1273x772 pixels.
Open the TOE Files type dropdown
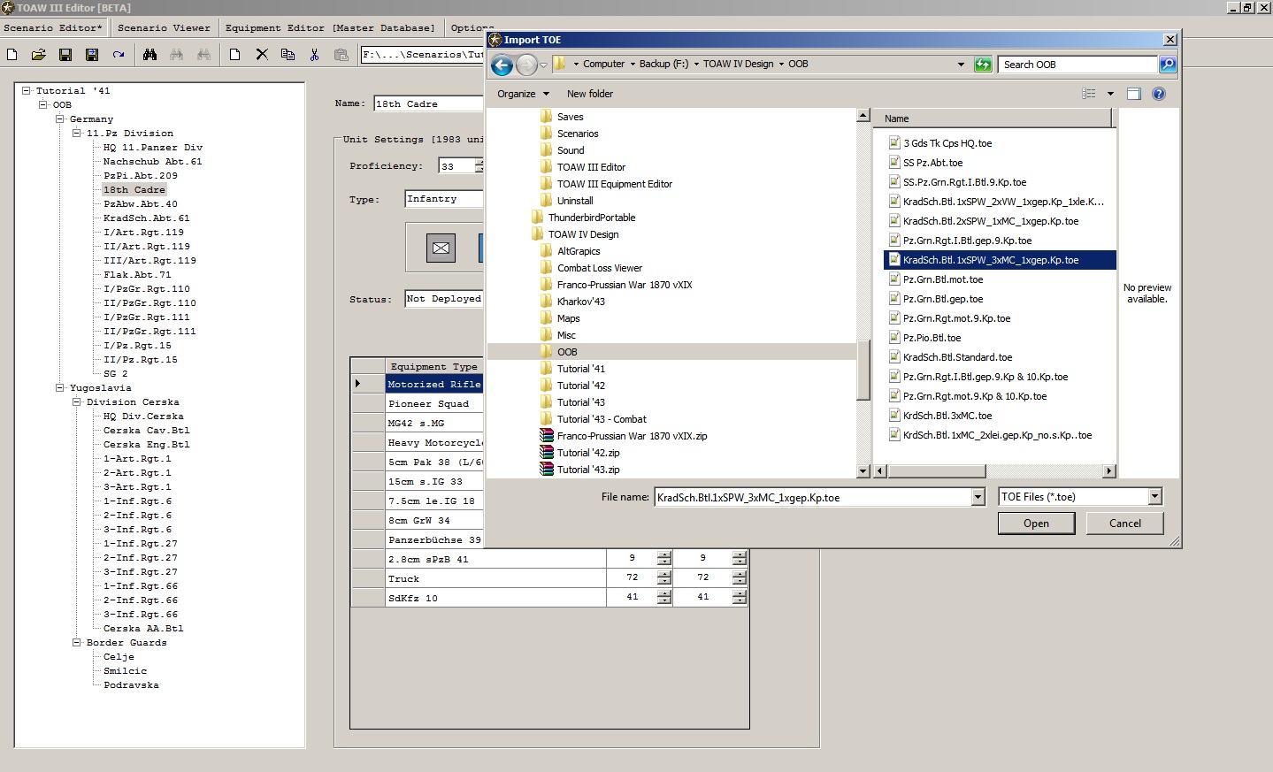tap(1154, 497)
